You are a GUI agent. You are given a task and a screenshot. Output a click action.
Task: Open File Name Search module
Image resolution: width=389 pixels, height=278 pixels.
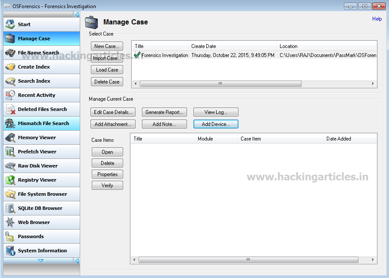click(42, 53)
